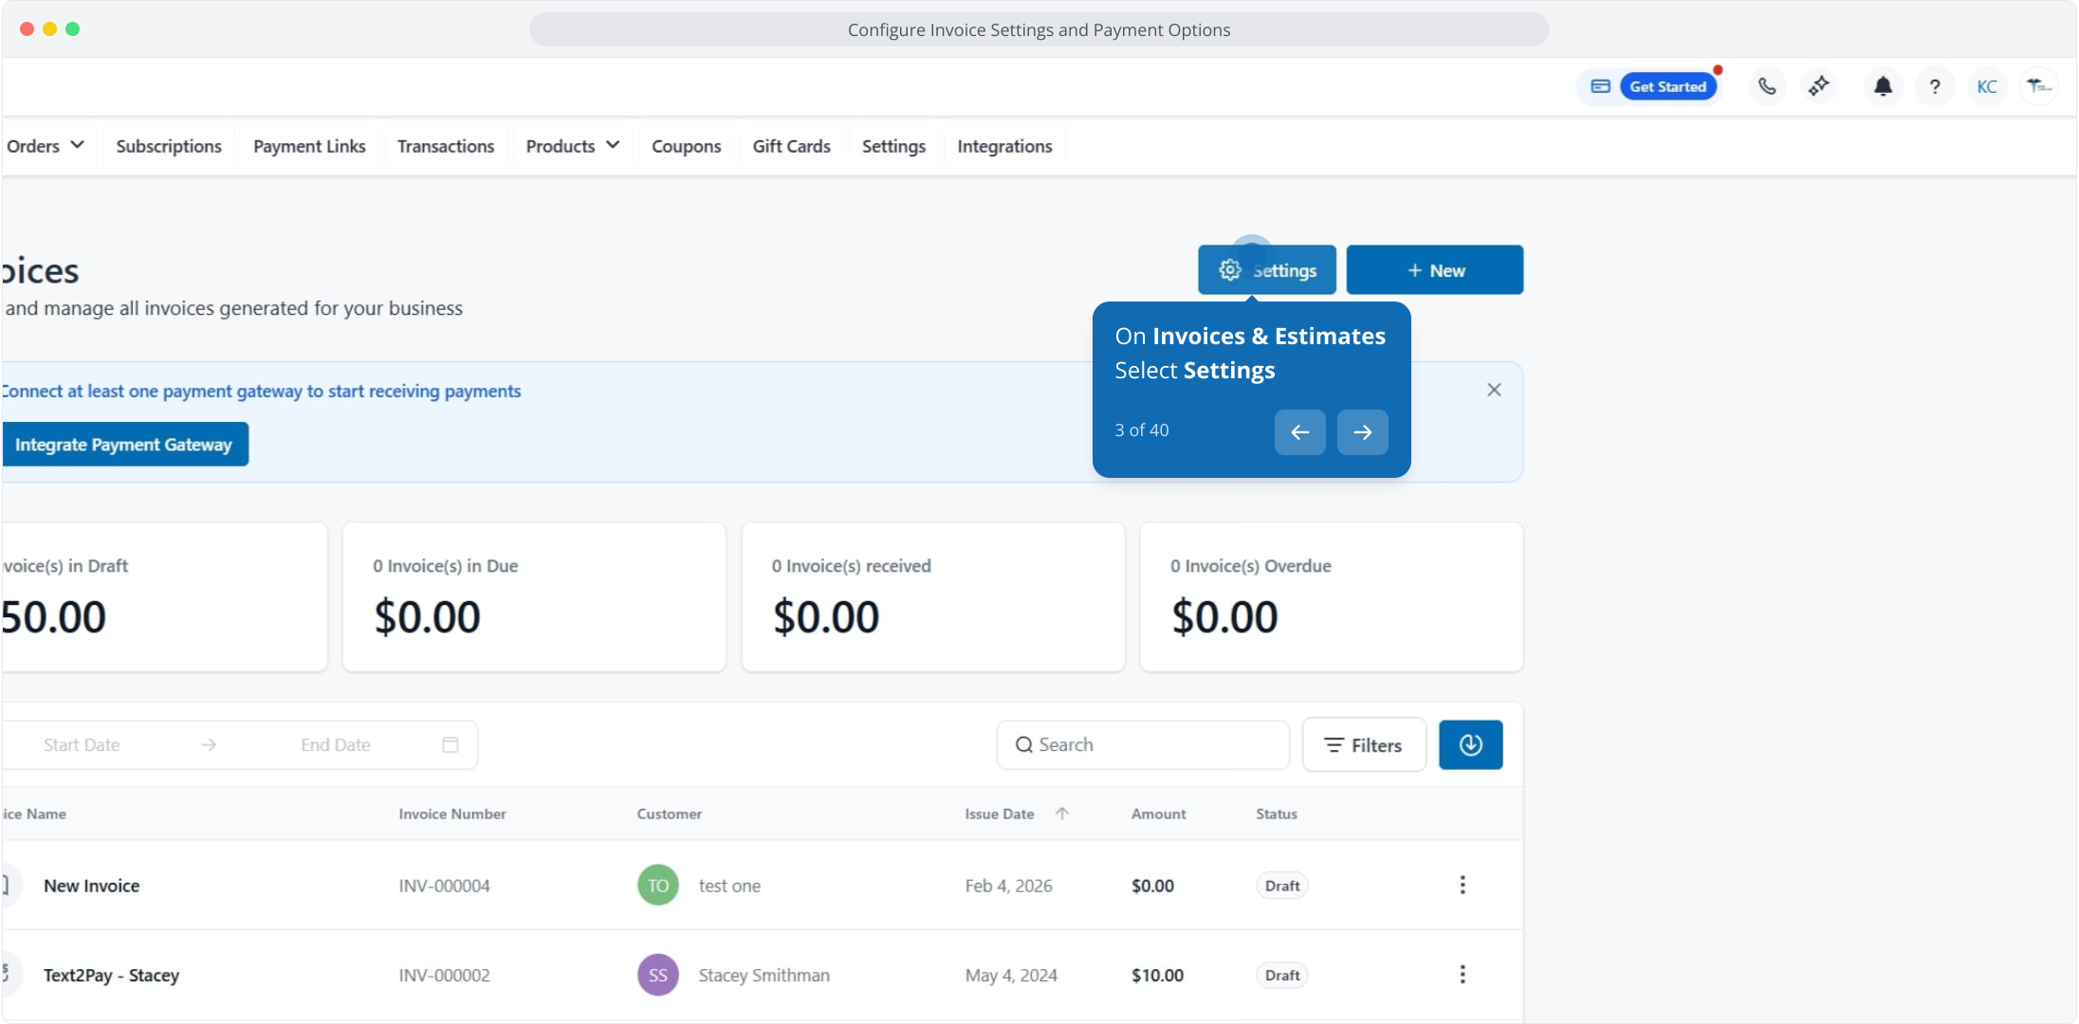Click the New invoice button
The image size is (2079, 1024).
[x=1434, y=270]
